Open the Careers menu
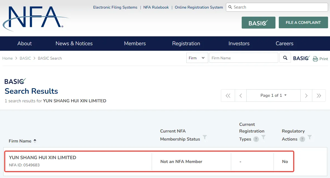The height and width of the screenshot is (178, 330). [x=285, y=44]
